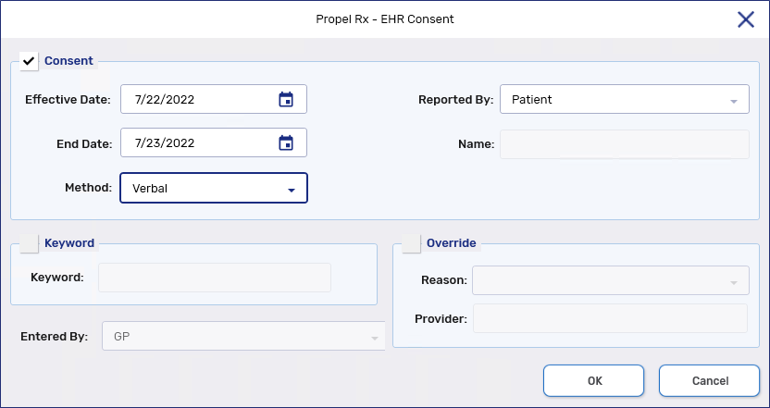770x408 pixels.
Task: Click the "Reported By:" label text
Action: [455, 100]
